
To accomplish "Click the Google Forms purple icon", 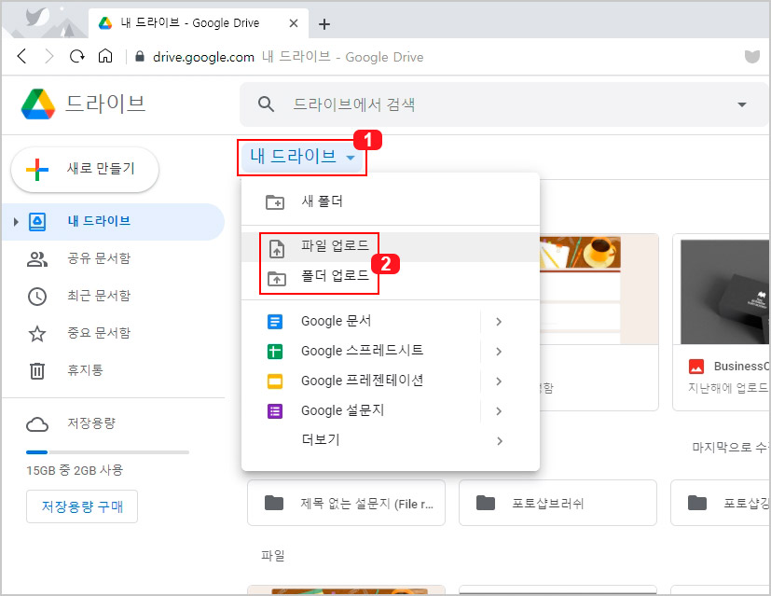I will (275, 411).
